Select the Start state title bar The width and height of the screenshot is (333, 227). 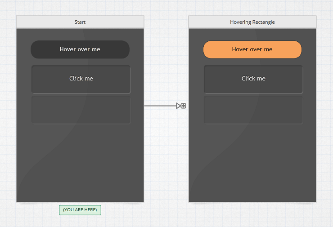[80, 22]
